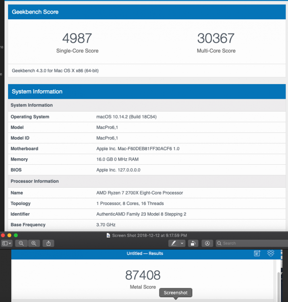Click the Preview document proxy icon
Viewport: 288px width, 302px height.
tap(108, 236)
